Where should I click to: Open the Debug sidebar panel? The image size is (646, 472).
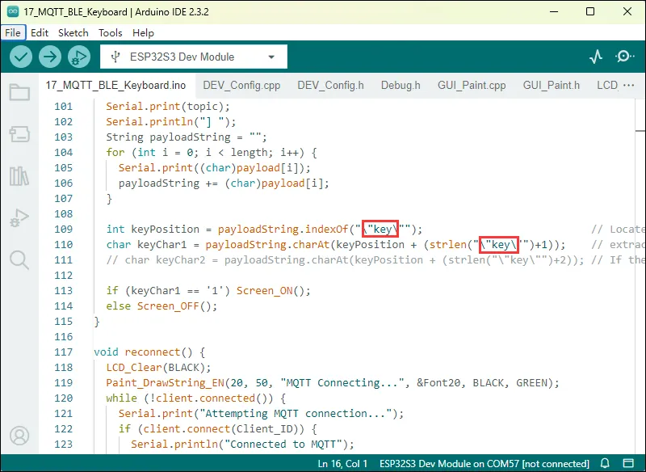pyautogui.click(x=19, y=218)
